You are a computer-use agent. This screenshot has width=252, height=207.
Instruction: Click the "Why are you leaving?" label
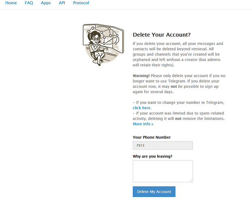(x=152, y=156)
